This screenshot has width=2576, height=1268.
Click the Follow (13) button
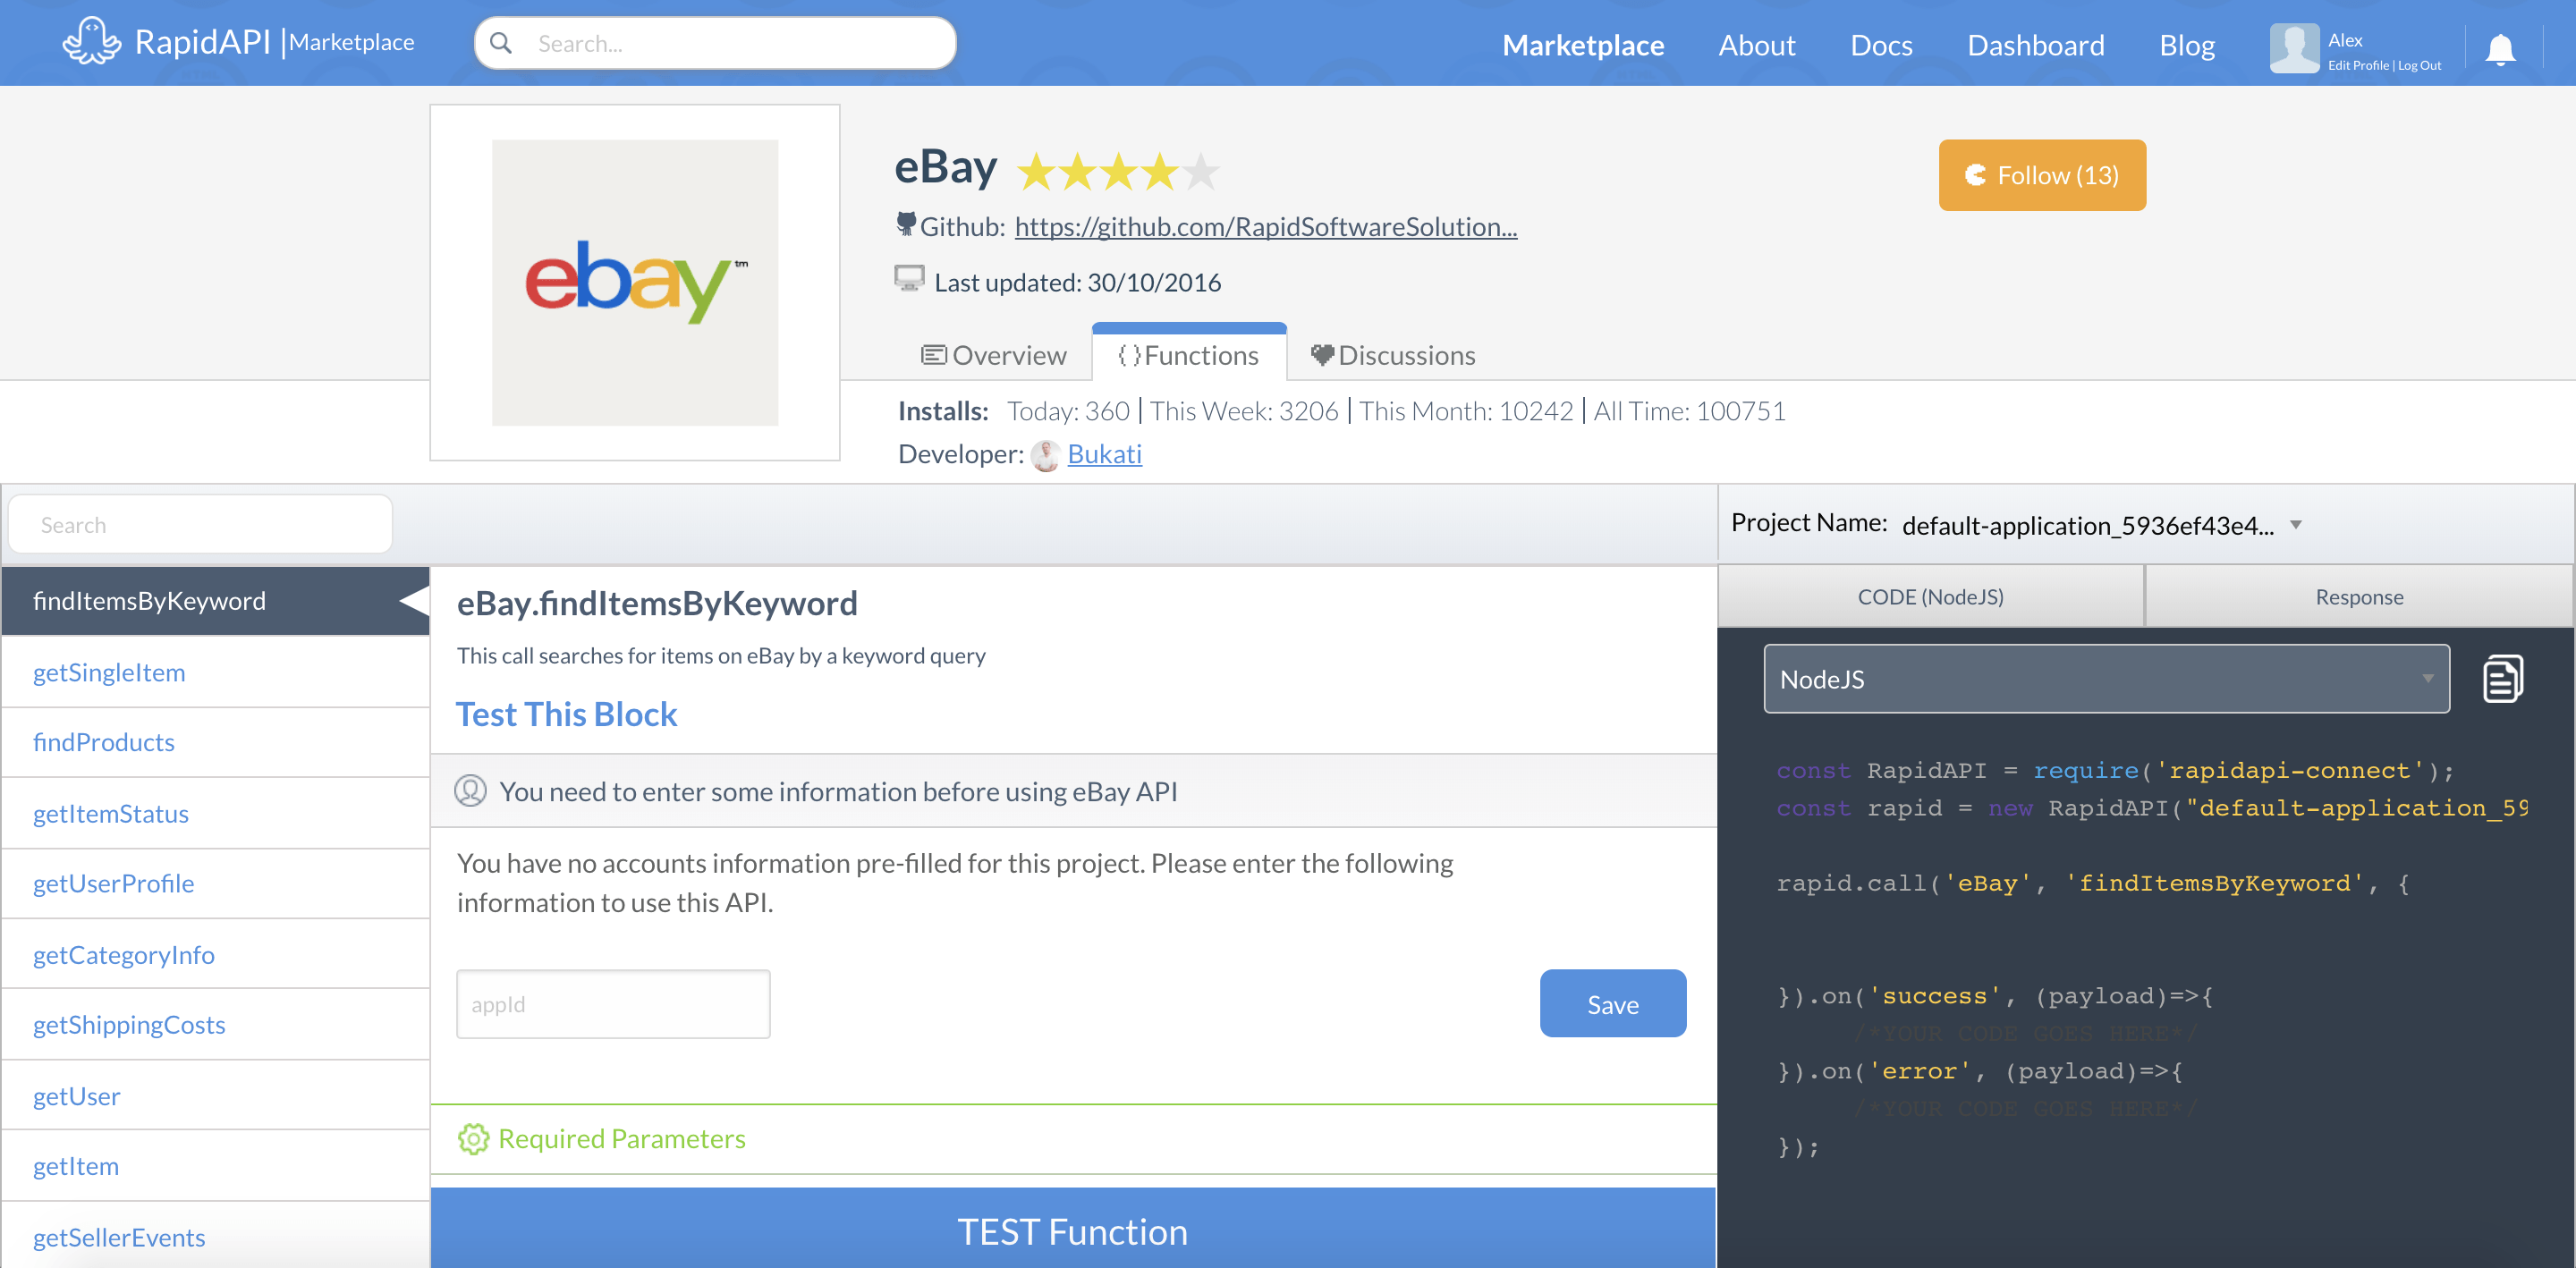coord(2042,175)
